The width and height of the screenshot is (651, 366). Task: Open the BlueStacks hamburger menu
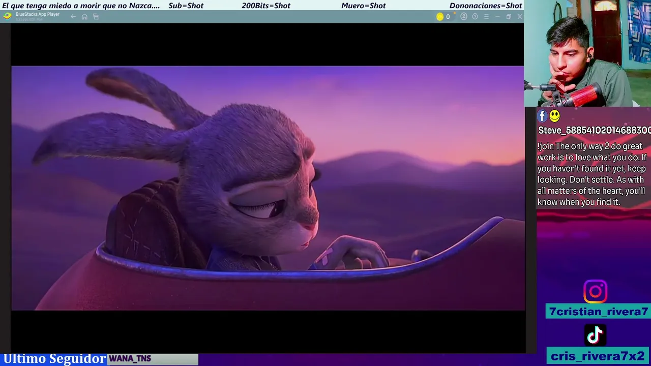coord(486,17)
